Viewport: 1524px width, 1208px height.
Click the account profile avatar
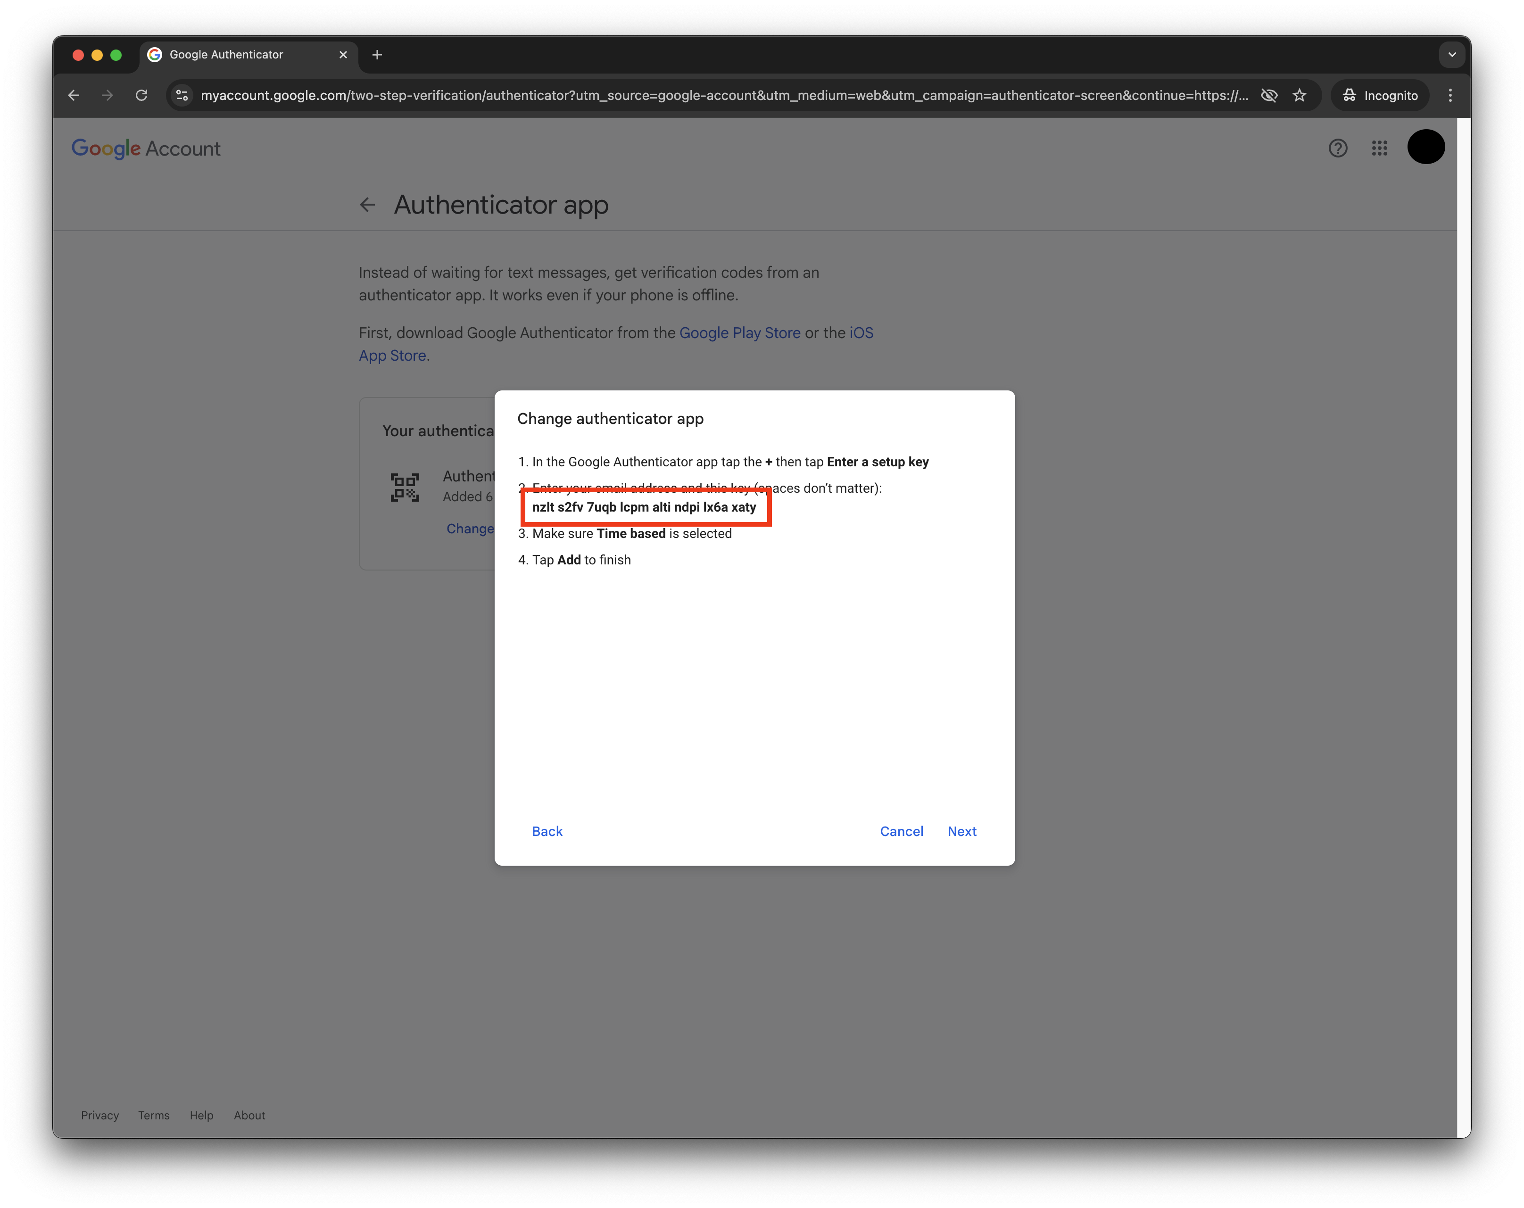pyautogui.click(x=1425, y=147)
